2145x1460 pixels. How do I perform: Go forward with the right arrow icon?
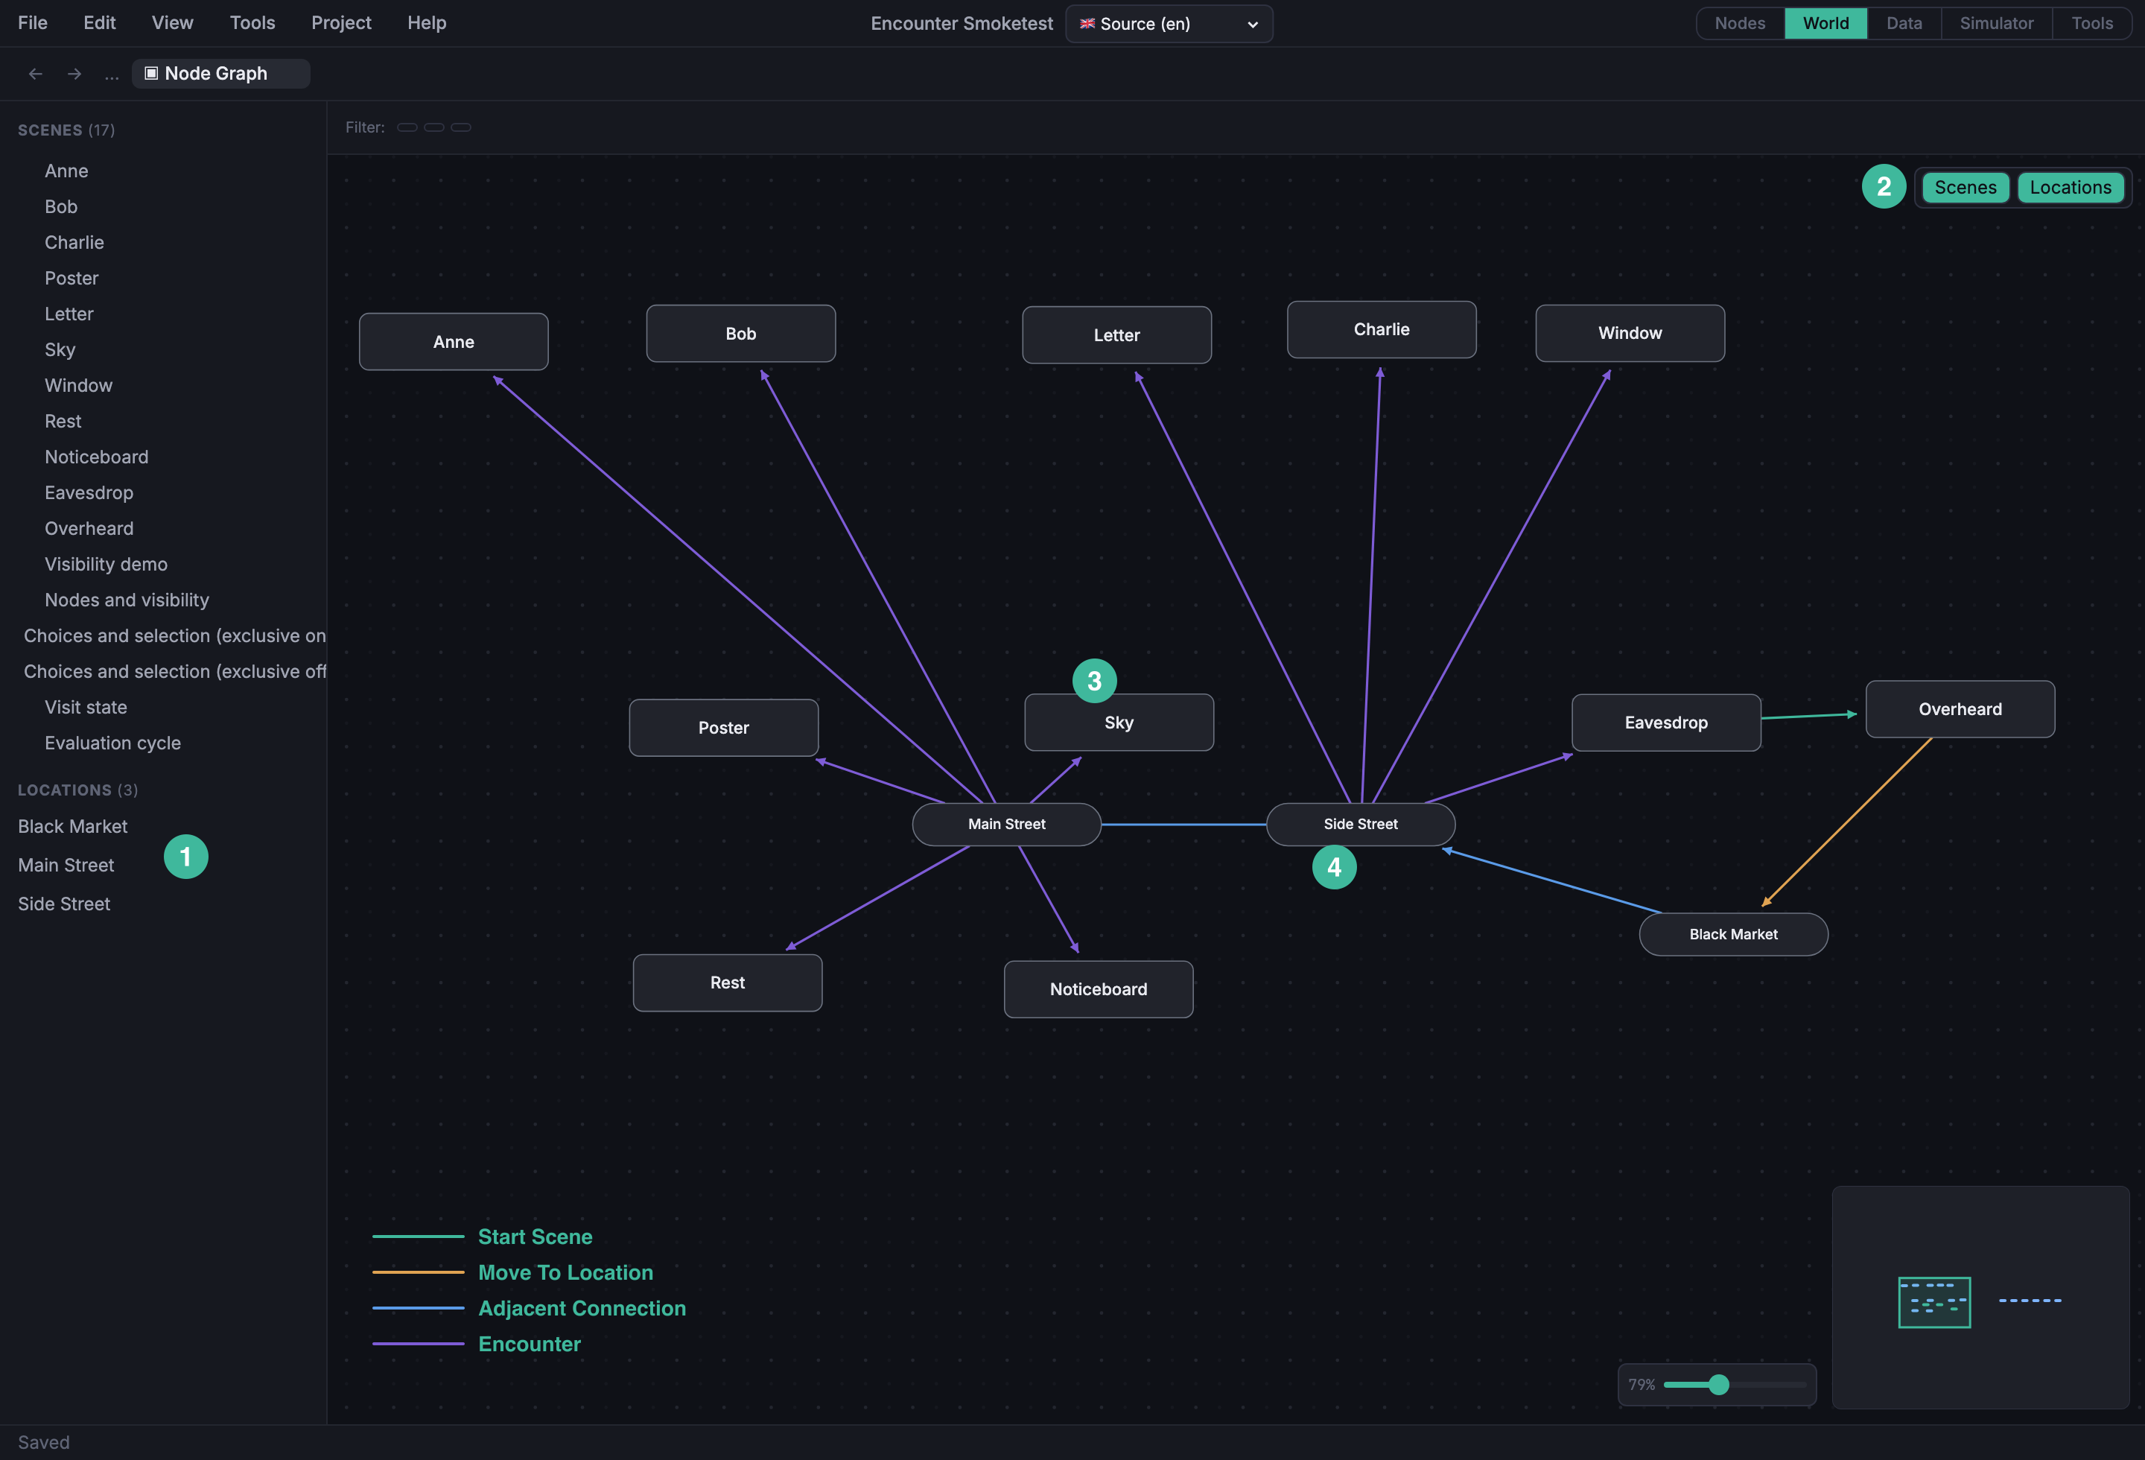coord(74,74)
